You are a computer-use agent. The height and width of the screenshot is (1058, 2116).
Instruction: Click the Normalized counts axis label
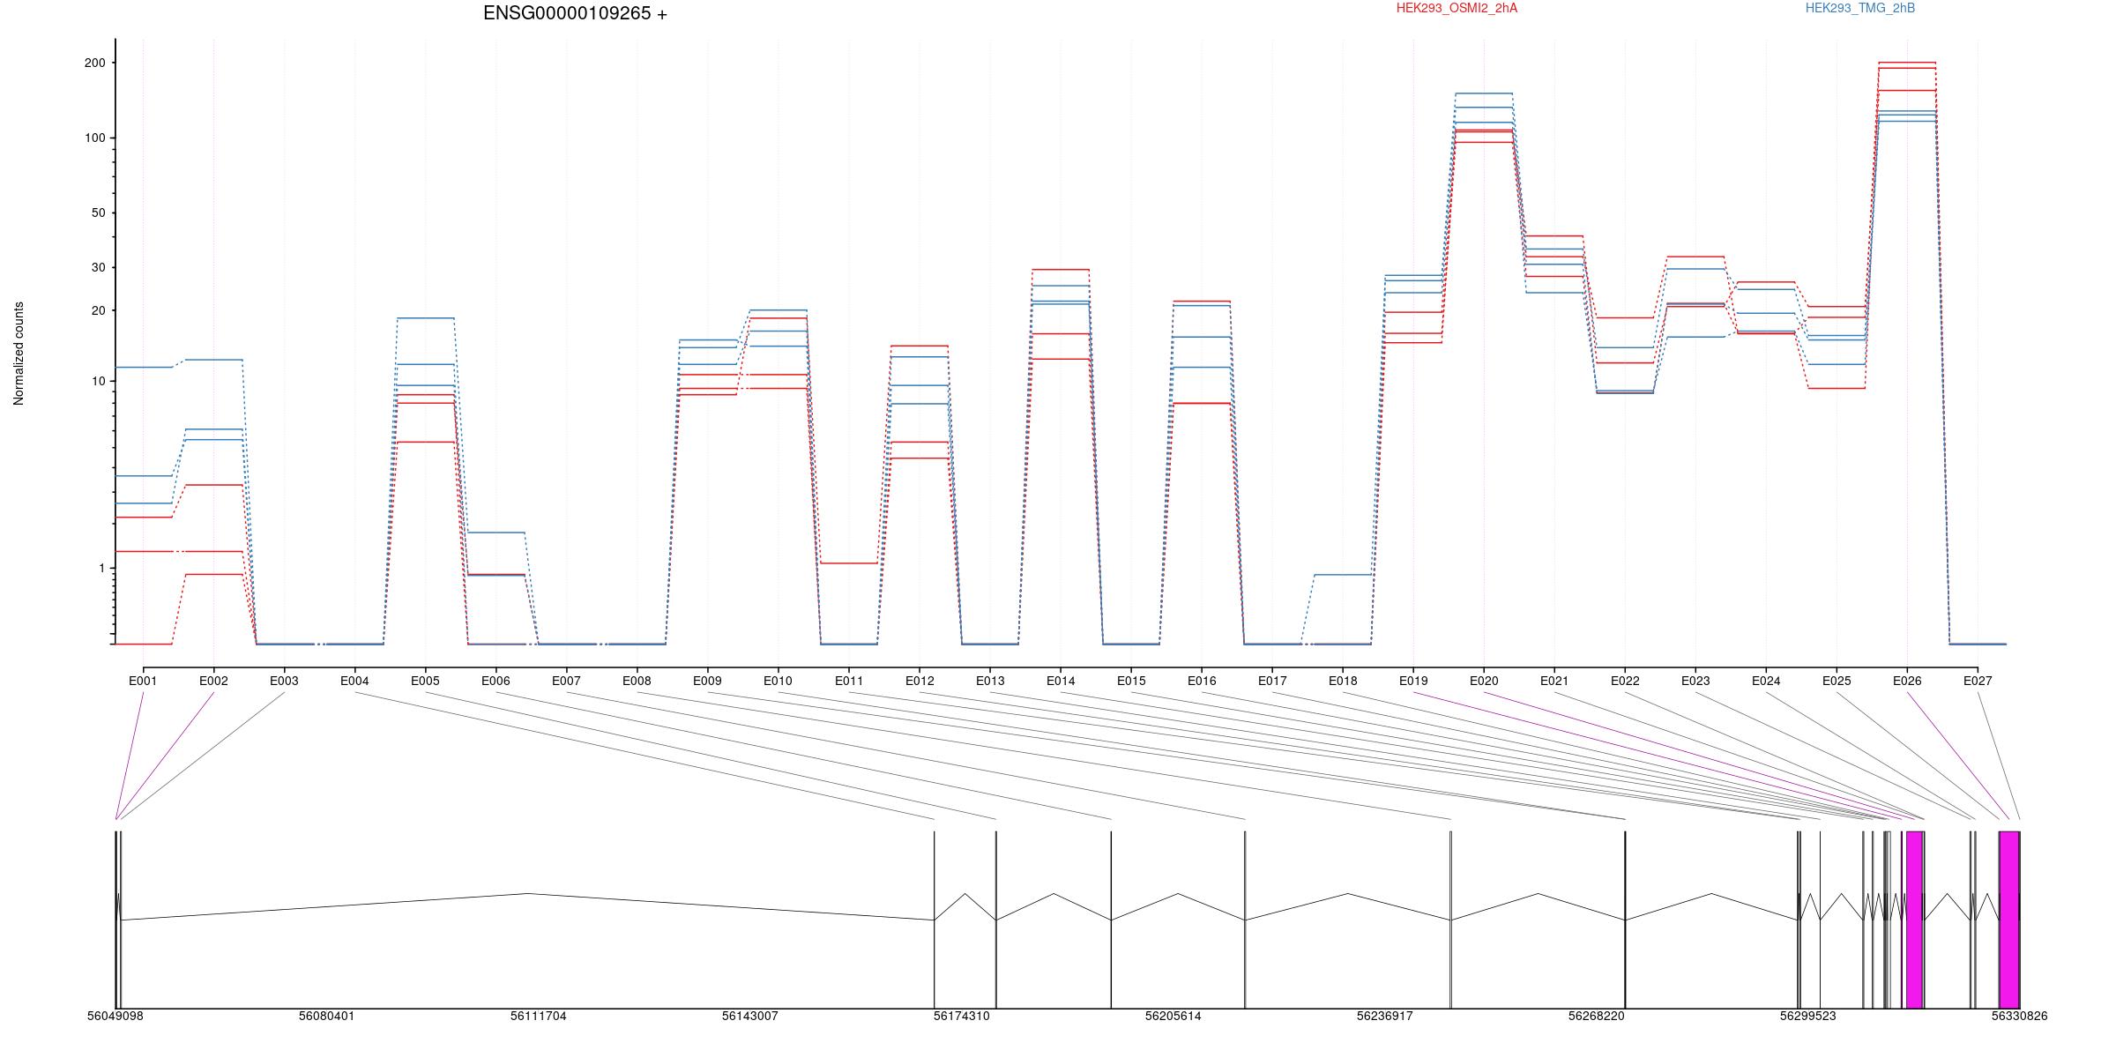coord(19,354)
